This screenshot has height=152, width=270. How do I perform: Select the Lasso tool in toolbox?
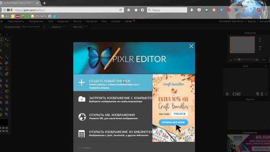pyautogui.click(x=7, y=45)
